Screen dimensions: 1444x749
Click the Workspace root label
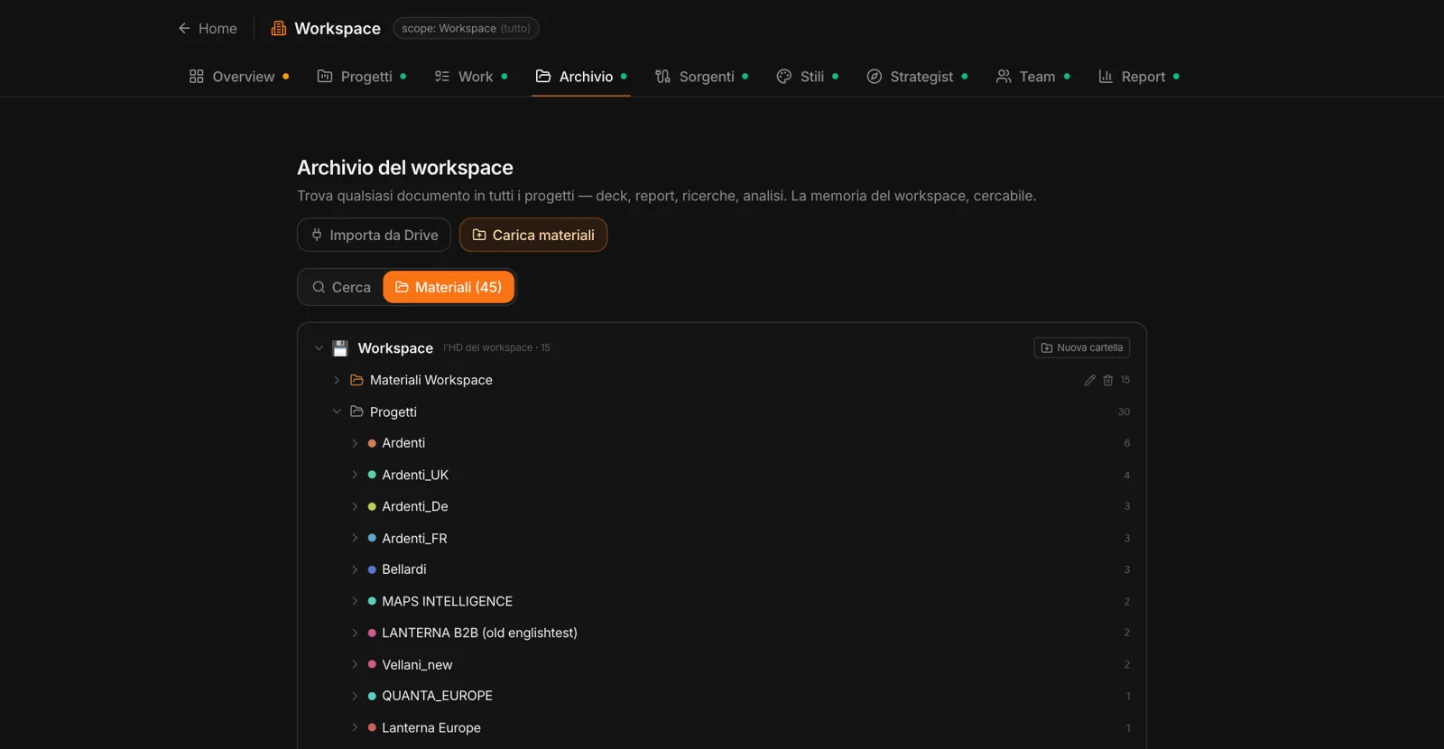(x=395, y=348)
